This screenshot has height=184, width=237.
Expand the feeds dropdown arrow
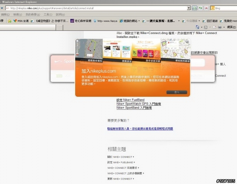pos(210,27)
